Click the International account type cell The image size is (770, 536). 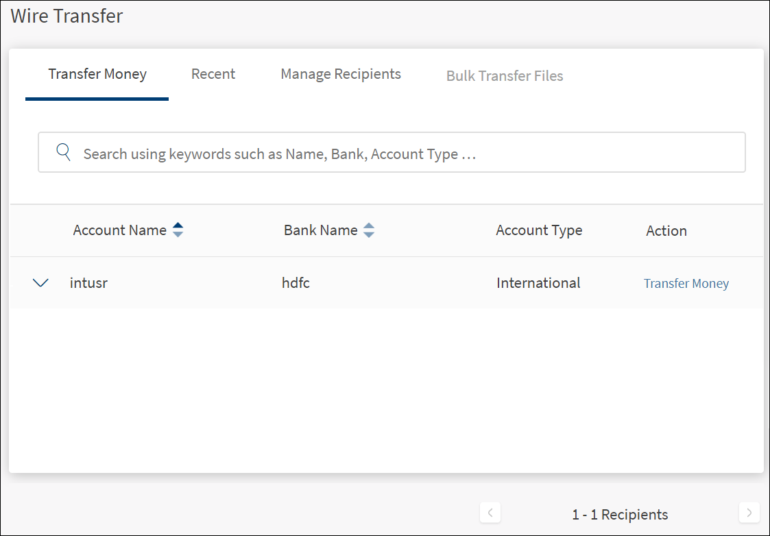coord(538,282)
